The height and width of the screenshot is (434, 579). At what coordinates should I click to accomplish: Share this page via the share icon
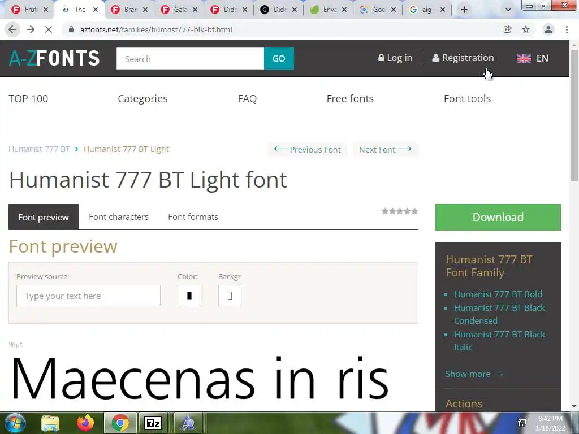coord(507,29)
